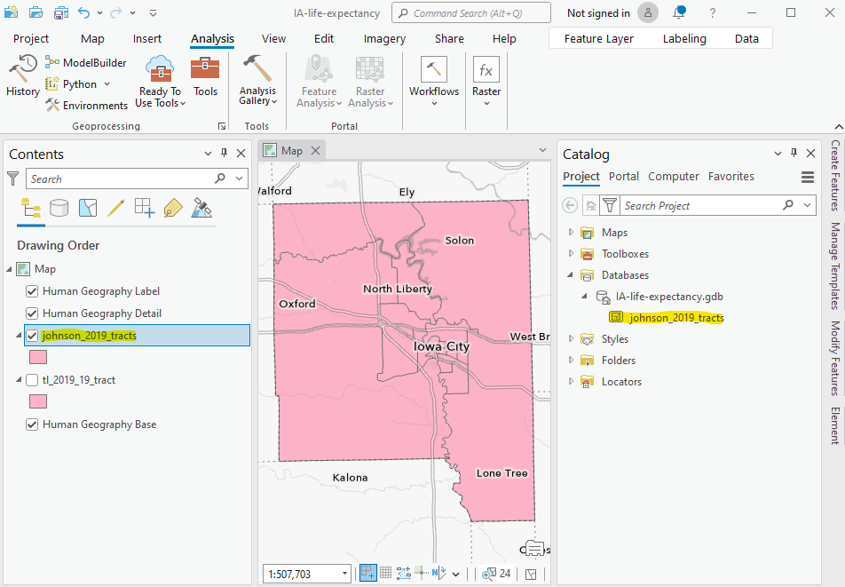Click the Contents search field

137,178
